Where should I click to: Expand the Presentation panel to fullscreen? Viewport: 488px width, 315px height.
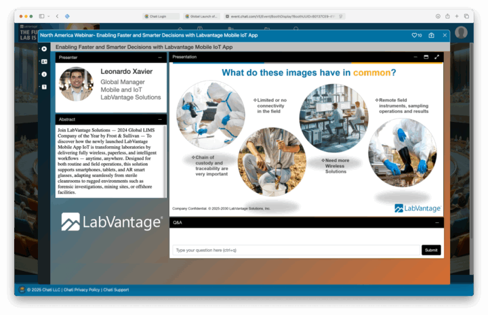[x=437, y=57]
